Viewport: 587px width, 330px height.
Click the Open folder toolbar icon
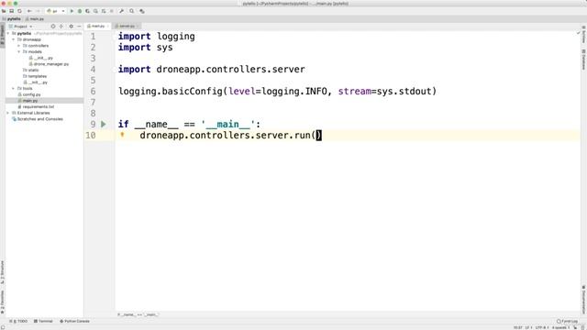point(4,11)
